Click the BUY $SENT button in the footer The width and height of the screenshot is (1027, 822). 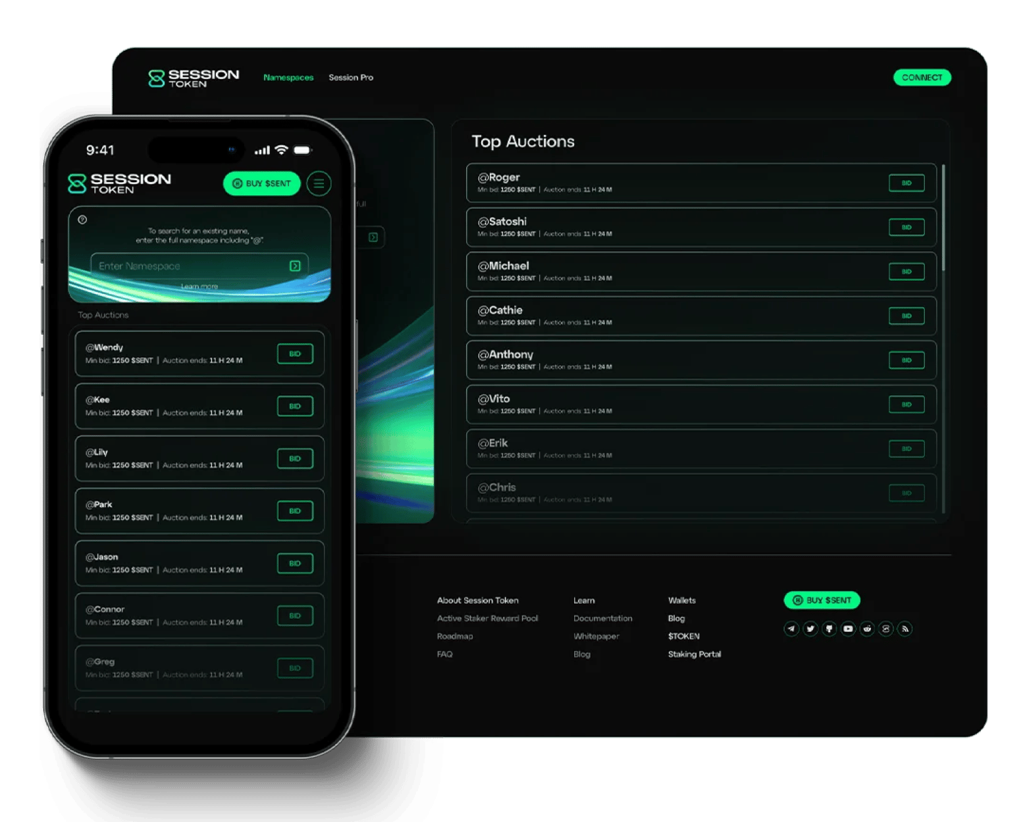coord(822,600)
